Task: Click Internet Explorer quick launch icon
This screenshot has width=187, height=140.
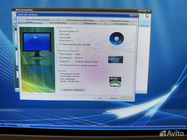Action: 6,125
